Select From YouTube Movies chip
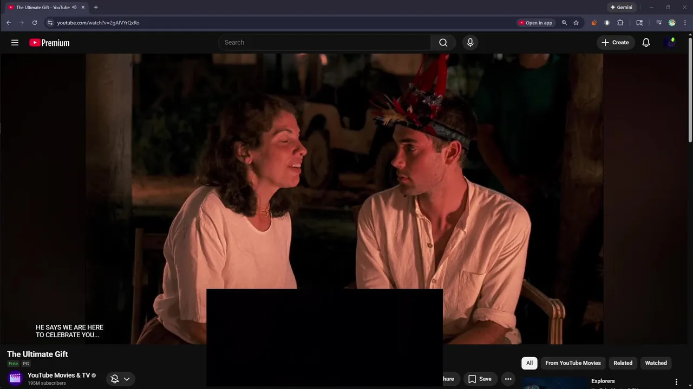This screenshot has height=389, width=693. (573, 363)
